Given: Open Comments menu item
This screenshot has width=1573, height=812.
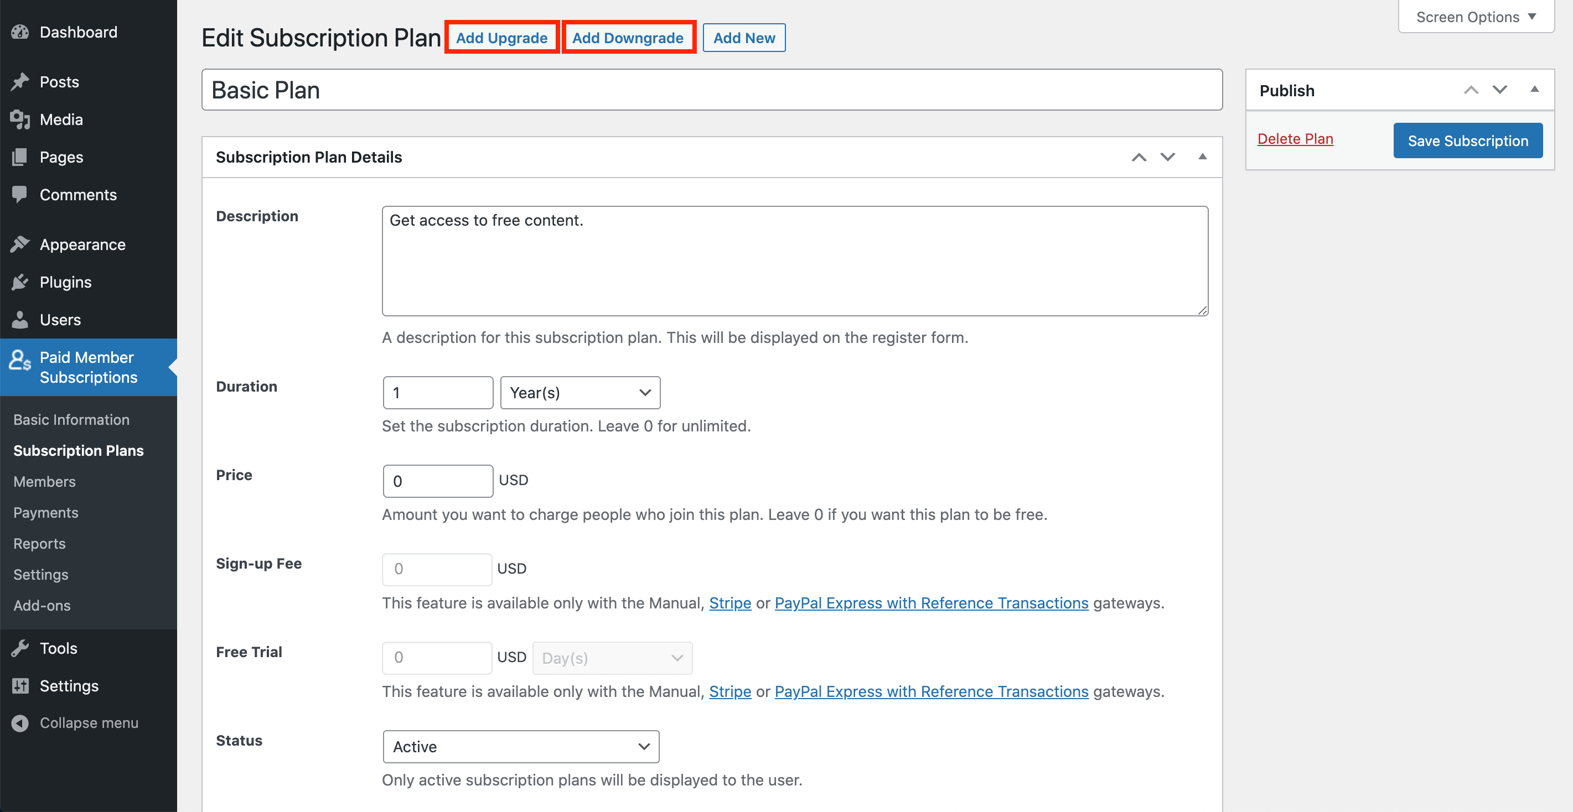Looking at the screenshot, I should click(x=89, y=195).
